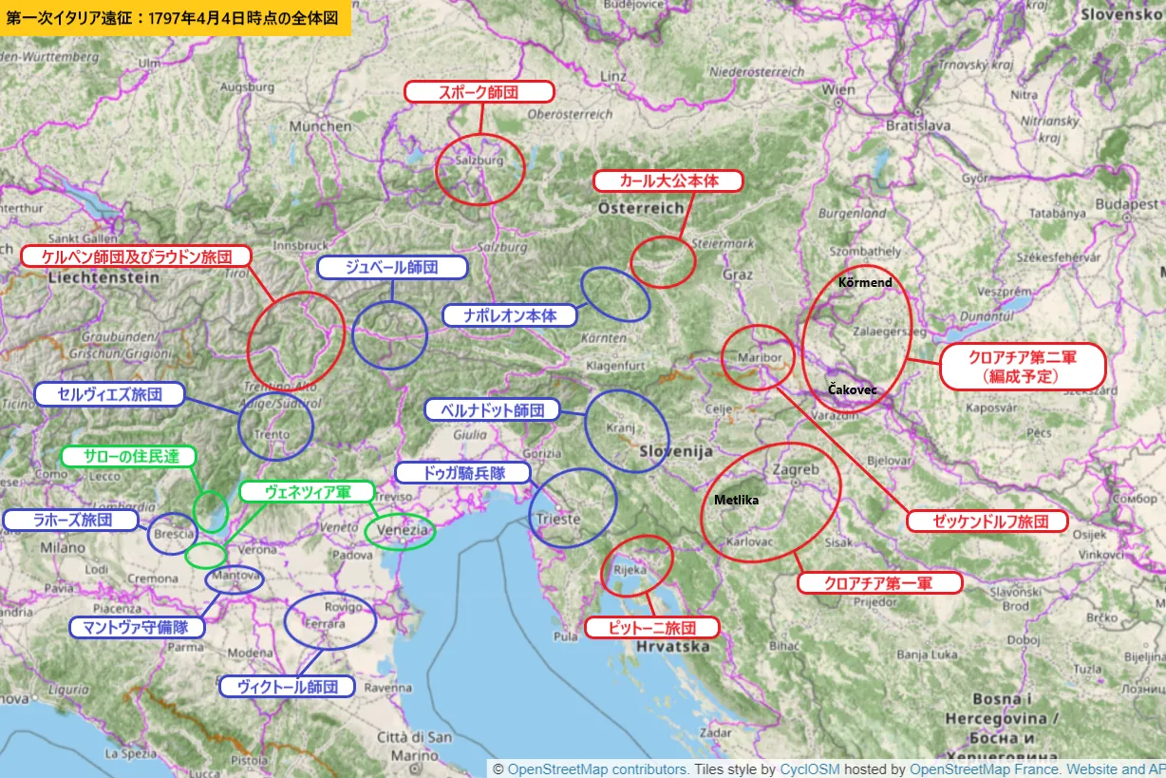This screenshot has width=1166, height=778.
Task: Select the Ferrara city label
Action: [x=325, y=626]
